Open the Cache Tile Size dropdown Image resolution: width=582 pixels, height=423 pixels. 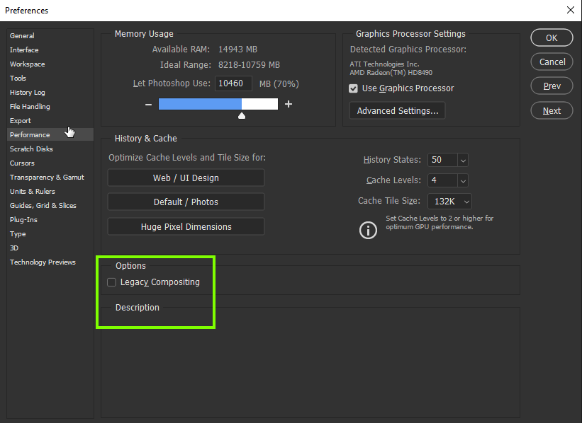(465, 201)
